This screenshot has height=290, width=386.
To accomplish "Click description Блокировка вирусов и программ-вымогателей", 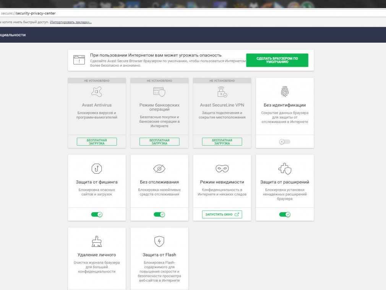I will point(96,115).
